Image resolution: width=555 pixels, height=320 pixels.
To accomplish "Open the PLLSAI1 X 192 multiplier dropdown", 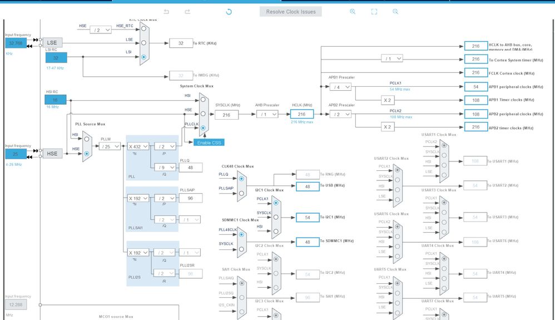I will click(138, 198).
